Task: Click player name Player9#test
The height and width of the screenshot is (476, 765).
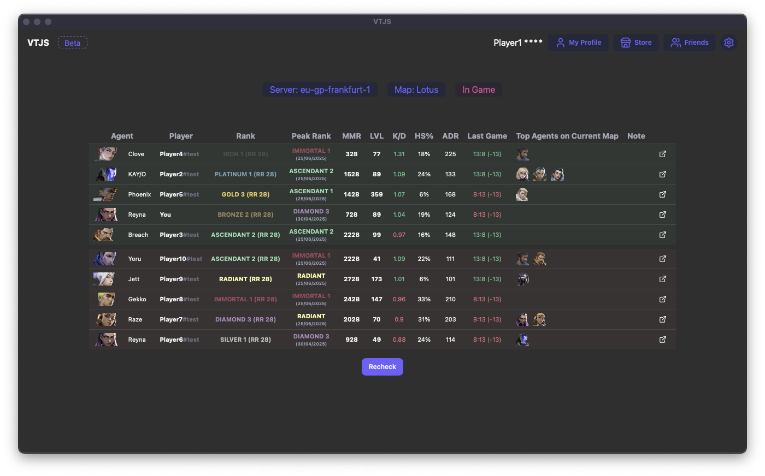Action: click(179, 279)
